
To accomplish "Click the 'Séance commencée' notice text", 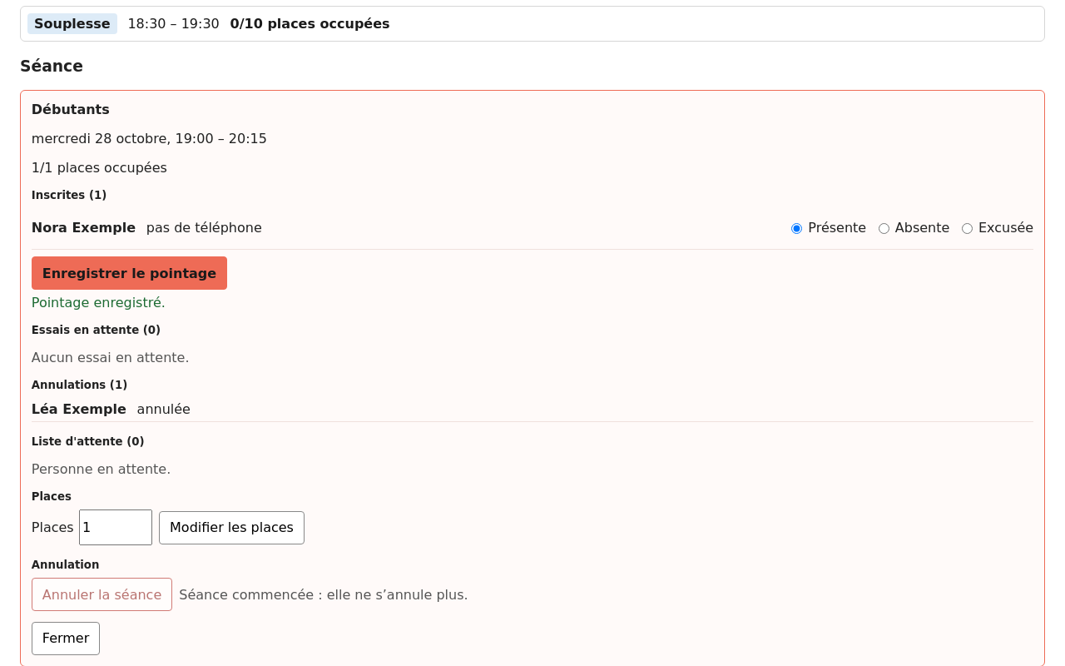I will coord(324,594).
